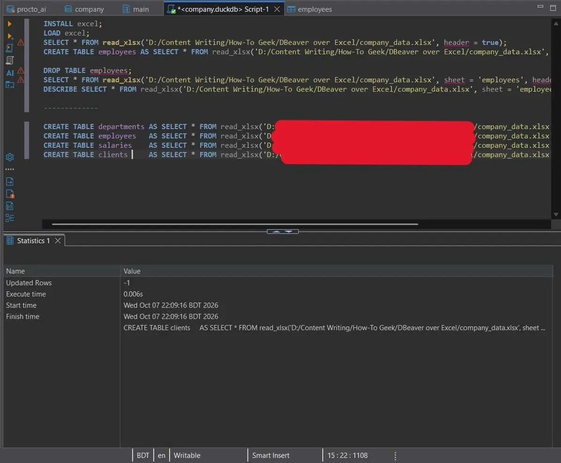Run the SQL statement with the orange play icon
The image size is (561, 463).
point(10,24)
